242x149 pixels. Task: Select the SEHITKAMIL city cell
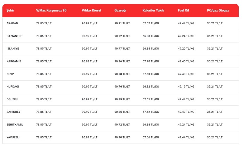tap(15, 124)
